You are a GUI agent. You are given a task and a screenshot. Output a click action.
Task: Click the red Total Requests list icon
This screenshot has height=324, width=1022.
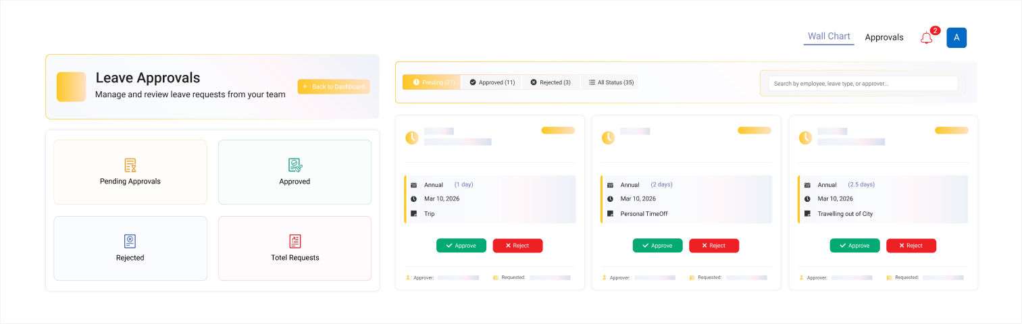coord(295,241)
